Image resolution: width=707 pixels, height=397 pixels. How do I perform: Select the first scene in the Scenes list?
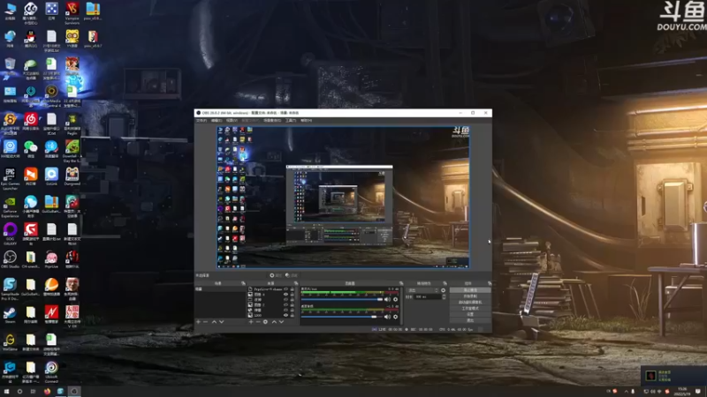(x=219, y=289)
